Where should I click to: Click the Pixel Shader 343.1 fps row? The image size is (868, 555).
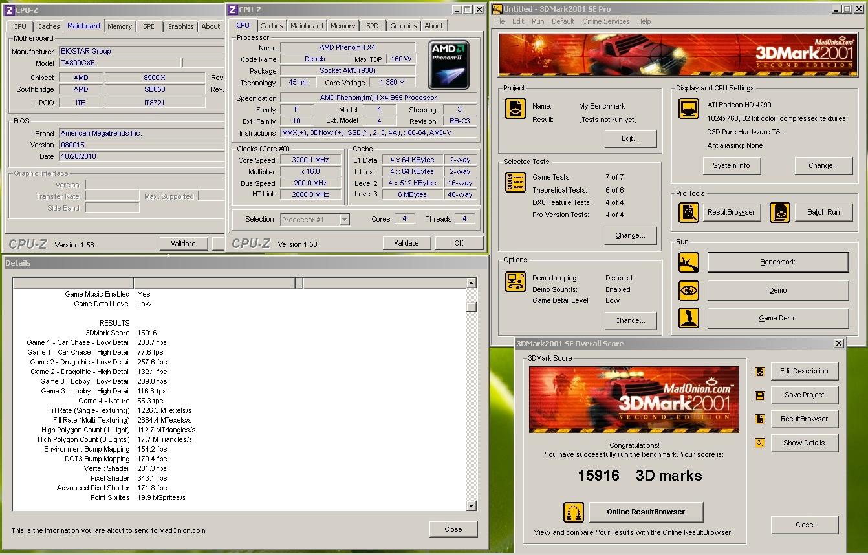(x=239, y=478)
